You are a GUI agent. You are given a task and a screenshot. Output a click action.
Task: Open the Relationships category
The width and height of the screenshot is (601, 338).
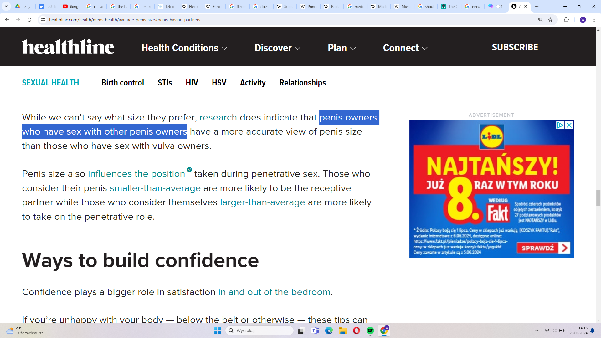(303, 83)
